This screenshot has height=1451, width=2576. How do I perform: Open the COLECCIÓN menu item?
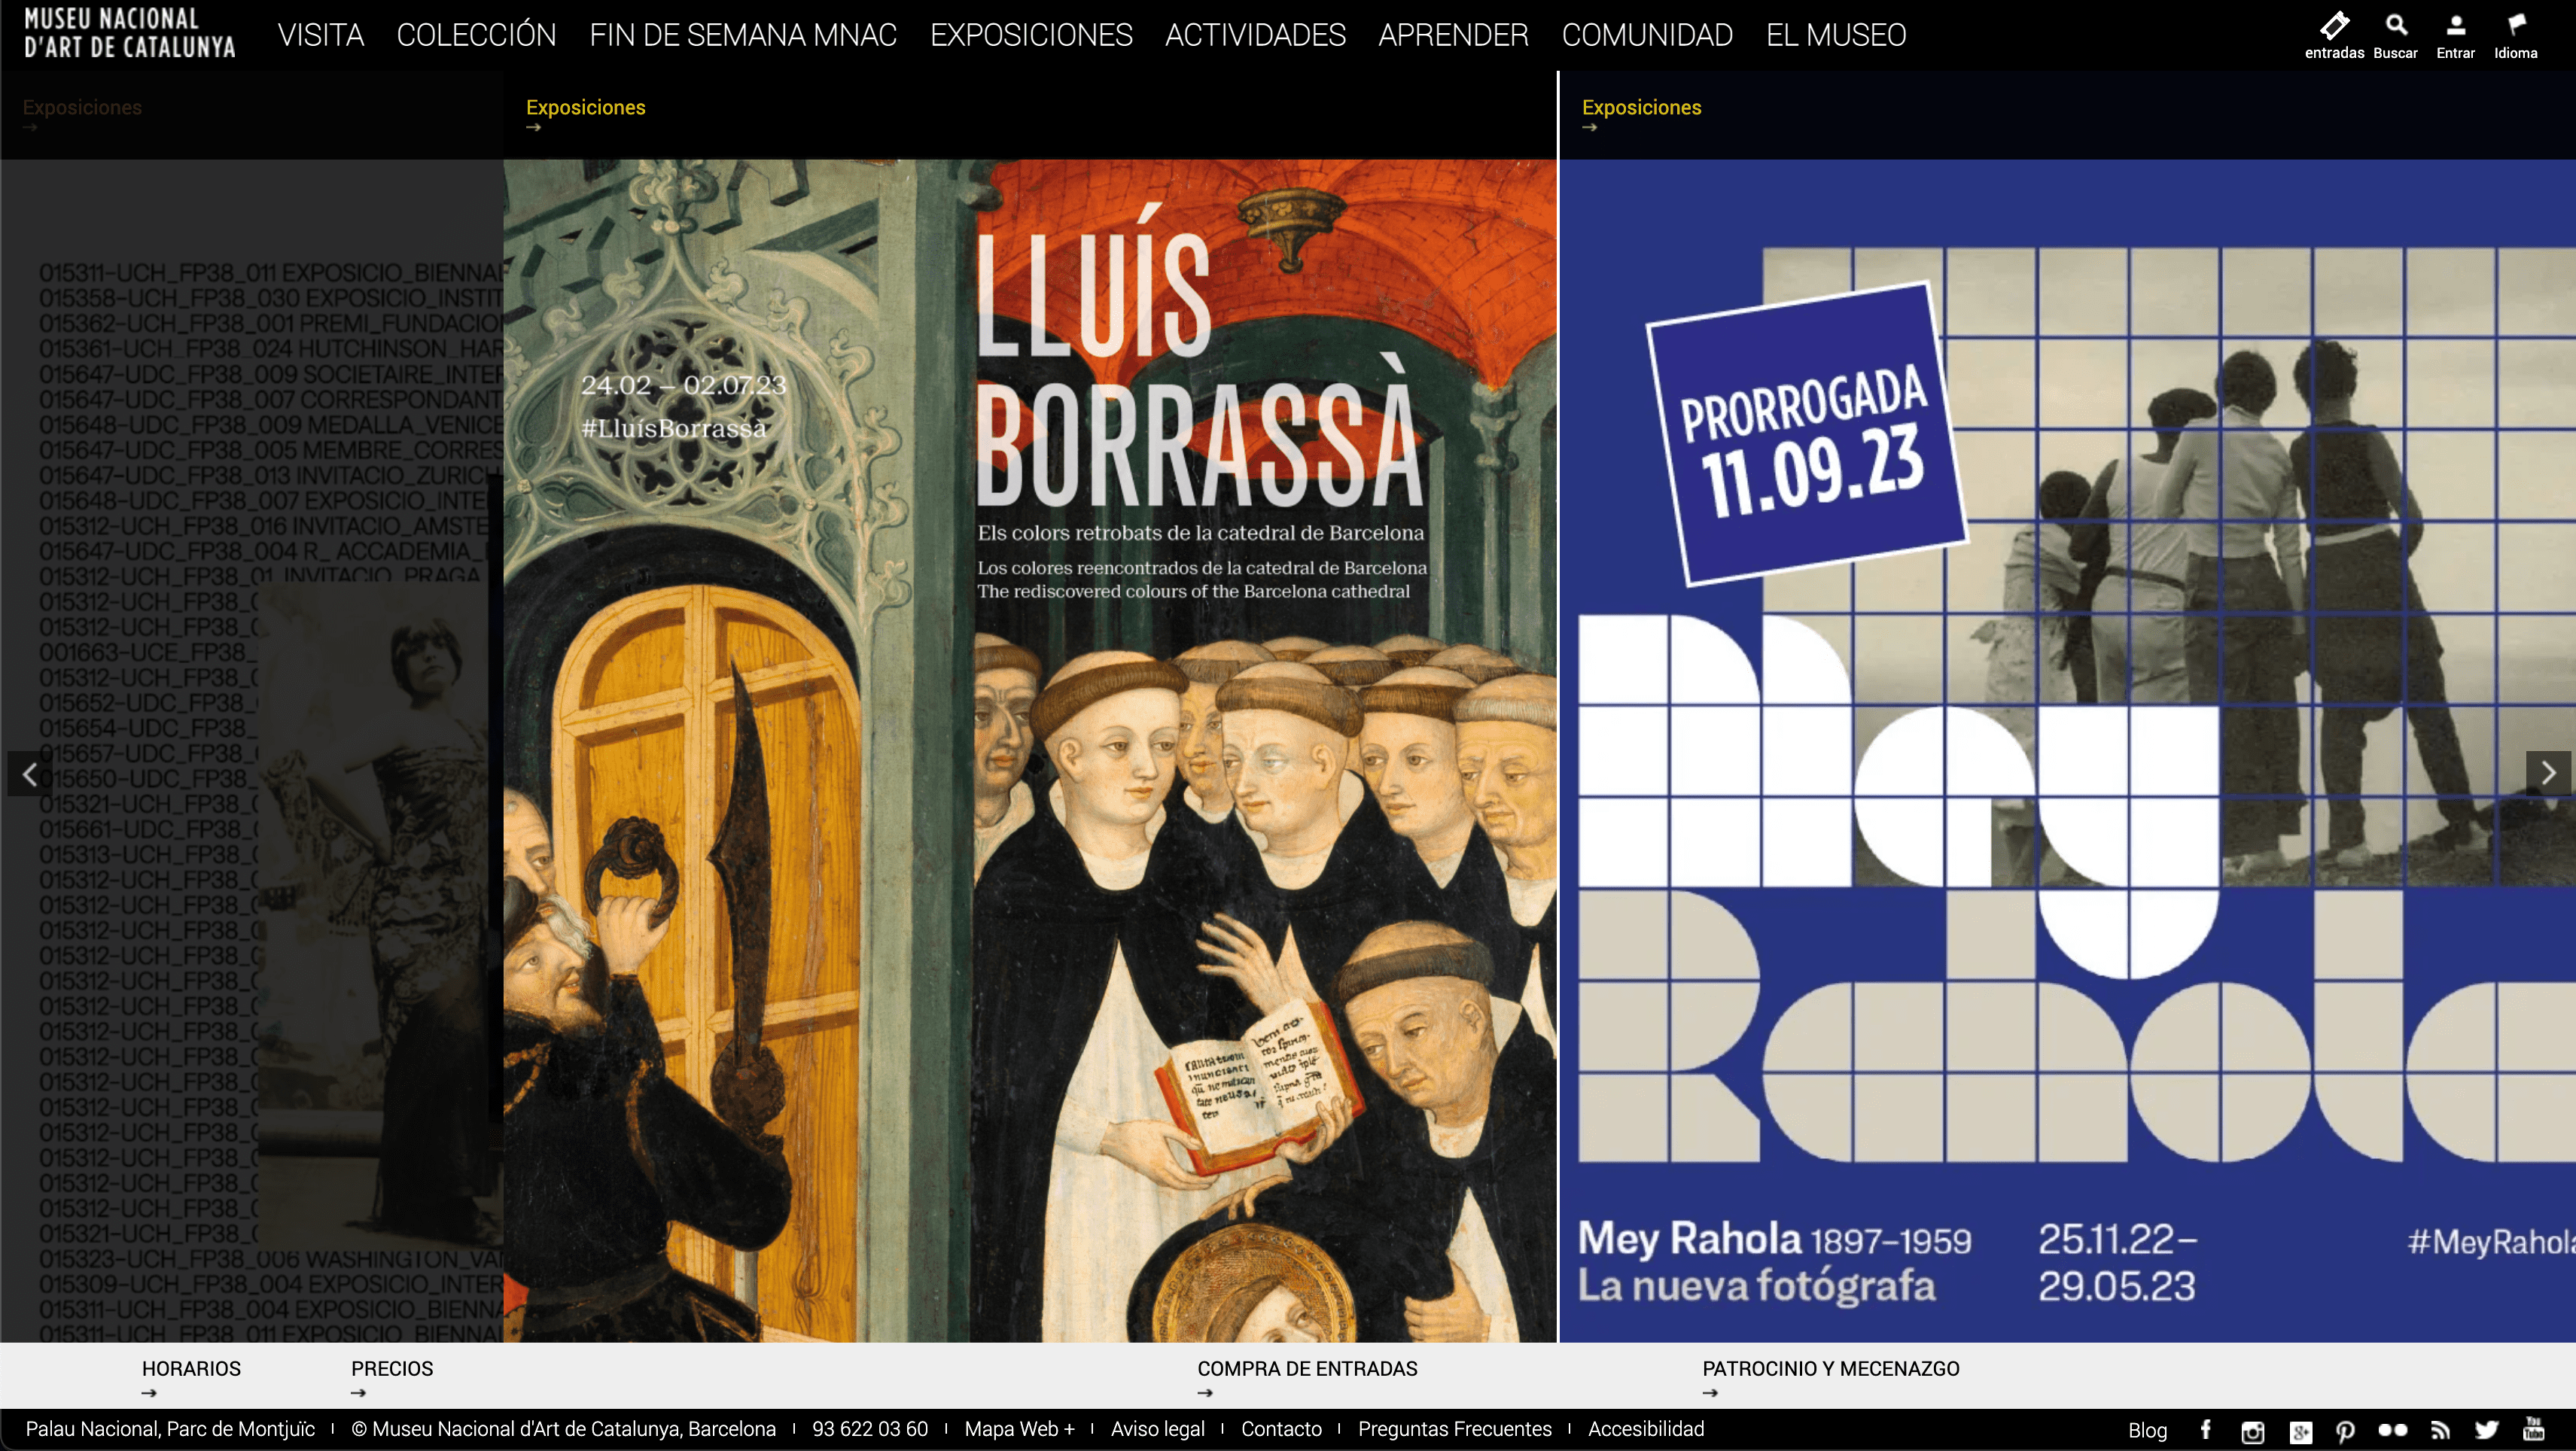point(476,35)
